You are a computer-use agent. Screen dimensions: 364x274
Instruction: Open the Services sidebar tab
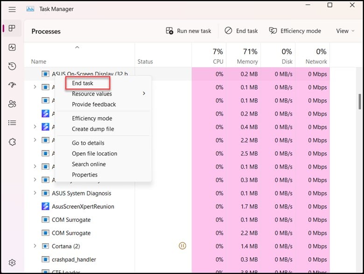[12, 142]
